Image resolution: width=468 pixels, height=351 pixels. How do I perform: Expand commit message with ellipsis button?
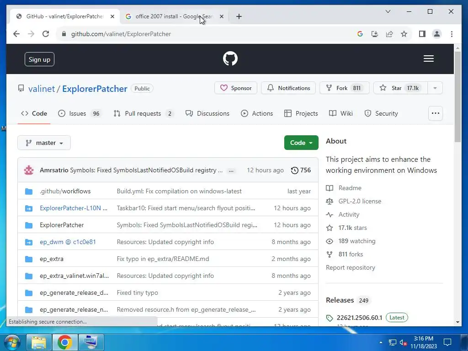[231, 171]
